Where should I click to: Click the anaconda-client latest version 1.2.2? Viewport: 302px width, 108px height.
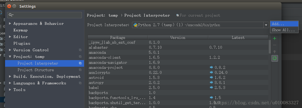tap(215, 57)
